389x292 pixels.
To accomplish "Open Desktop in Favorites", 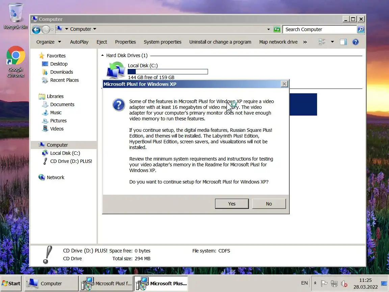I will tap(59, 64).
